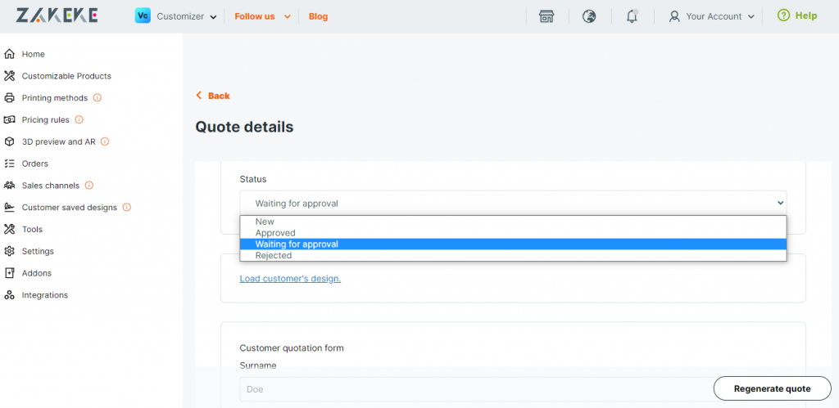
Task: Open Printing methods page
Action: click(x=55, y=98)
